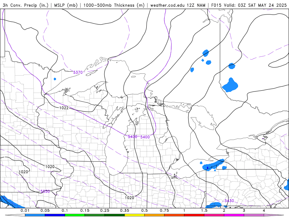Viewport: 289px width, 217px height.
Task: Click the 5430 thickness contour label
Action: pyautogui.click(x=229, y=201)
